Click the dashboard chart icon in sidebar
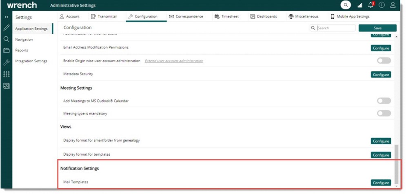Image resolution: width=406 pixels, height=194 pixels. click(6, 86)
